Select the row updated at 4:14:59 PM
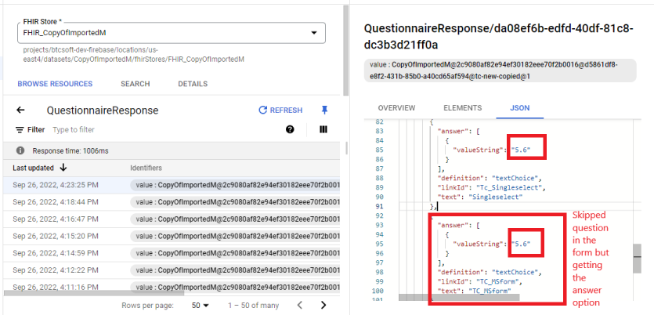 [172, 253]
